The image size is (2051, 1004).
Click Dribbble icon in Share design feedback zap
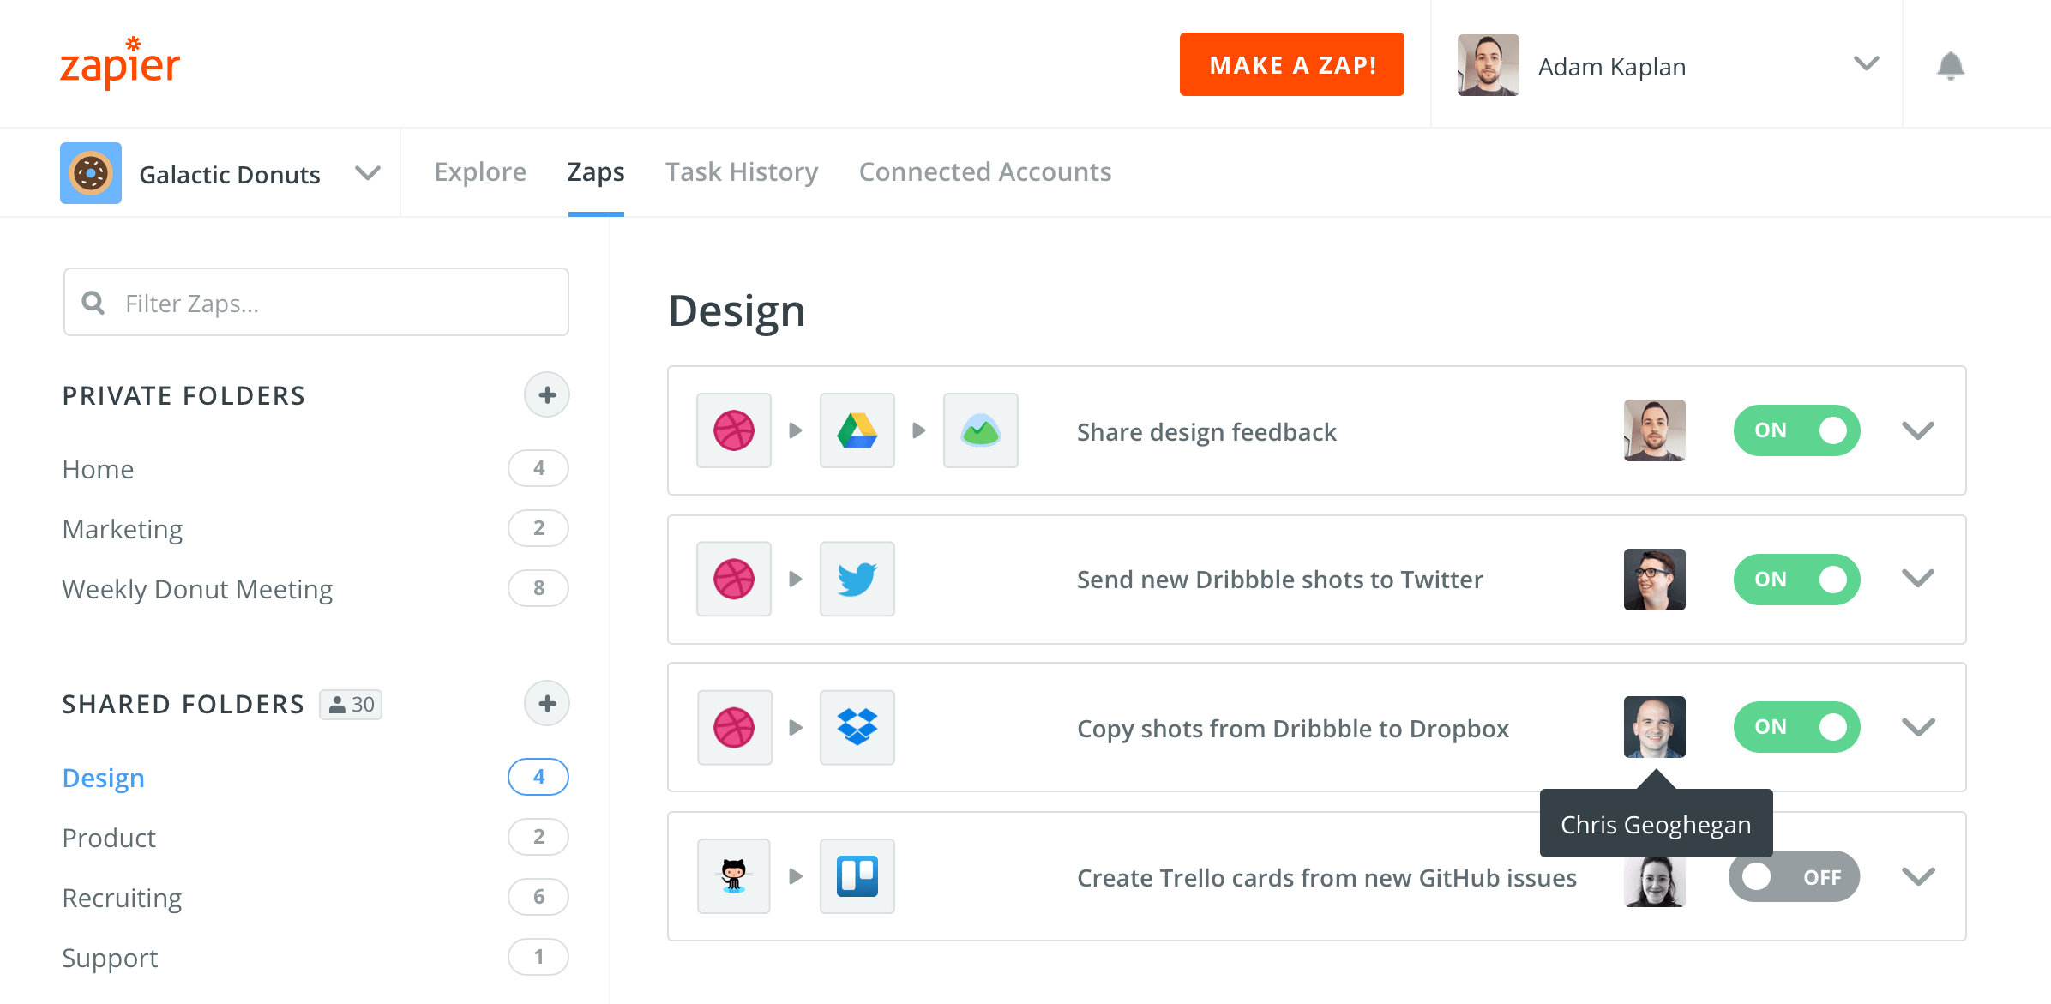pos(734,430)
